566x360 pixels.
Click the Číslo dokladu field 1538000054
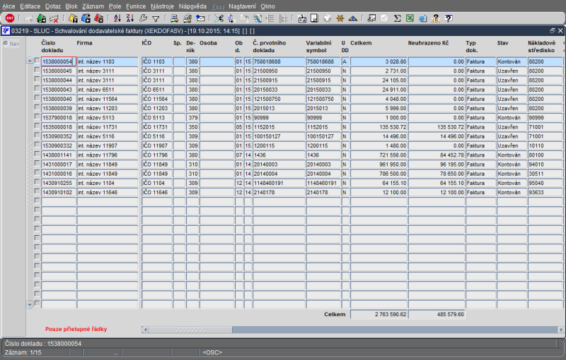[59, 61]
